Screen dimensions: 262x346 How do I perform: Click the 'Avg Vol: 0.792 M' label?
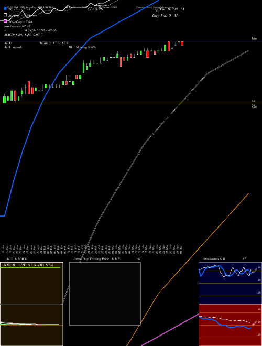[x=168, y=9]
